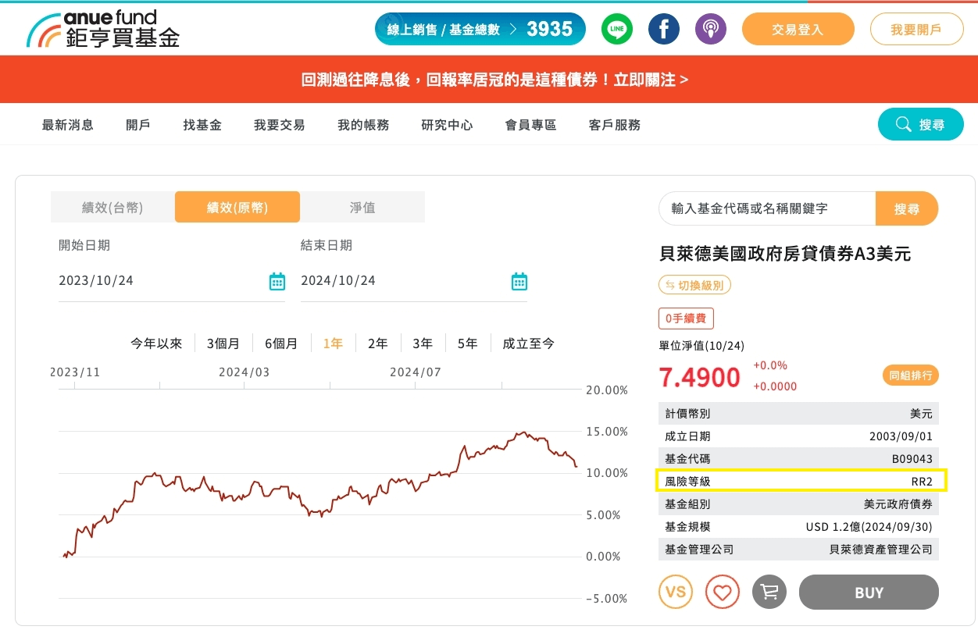Screen dimensions: 978x637
Task: Open 我的帳務 menu
Action: coord(363,125)
